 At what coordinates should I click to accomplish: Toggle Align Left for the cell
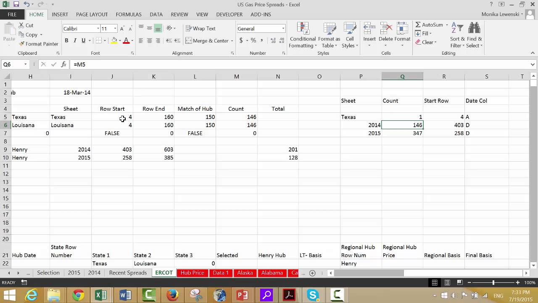pyautogui.click(x=141, y=40)
